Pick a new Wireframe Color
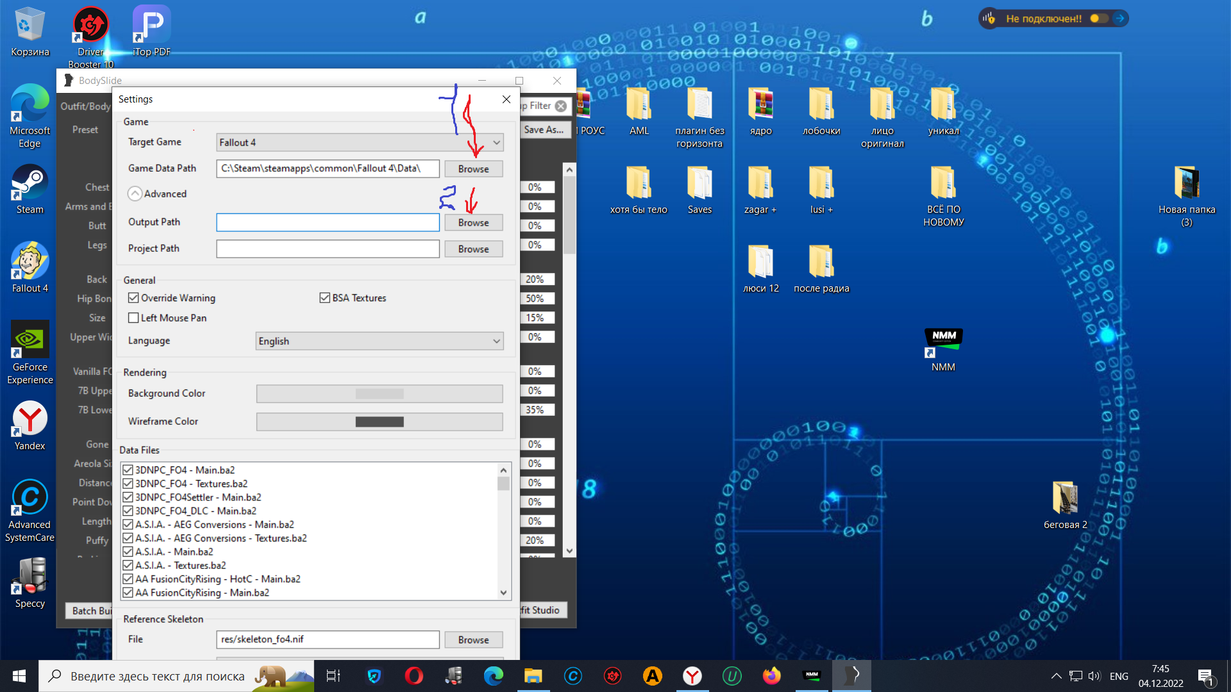 [379, 422]
